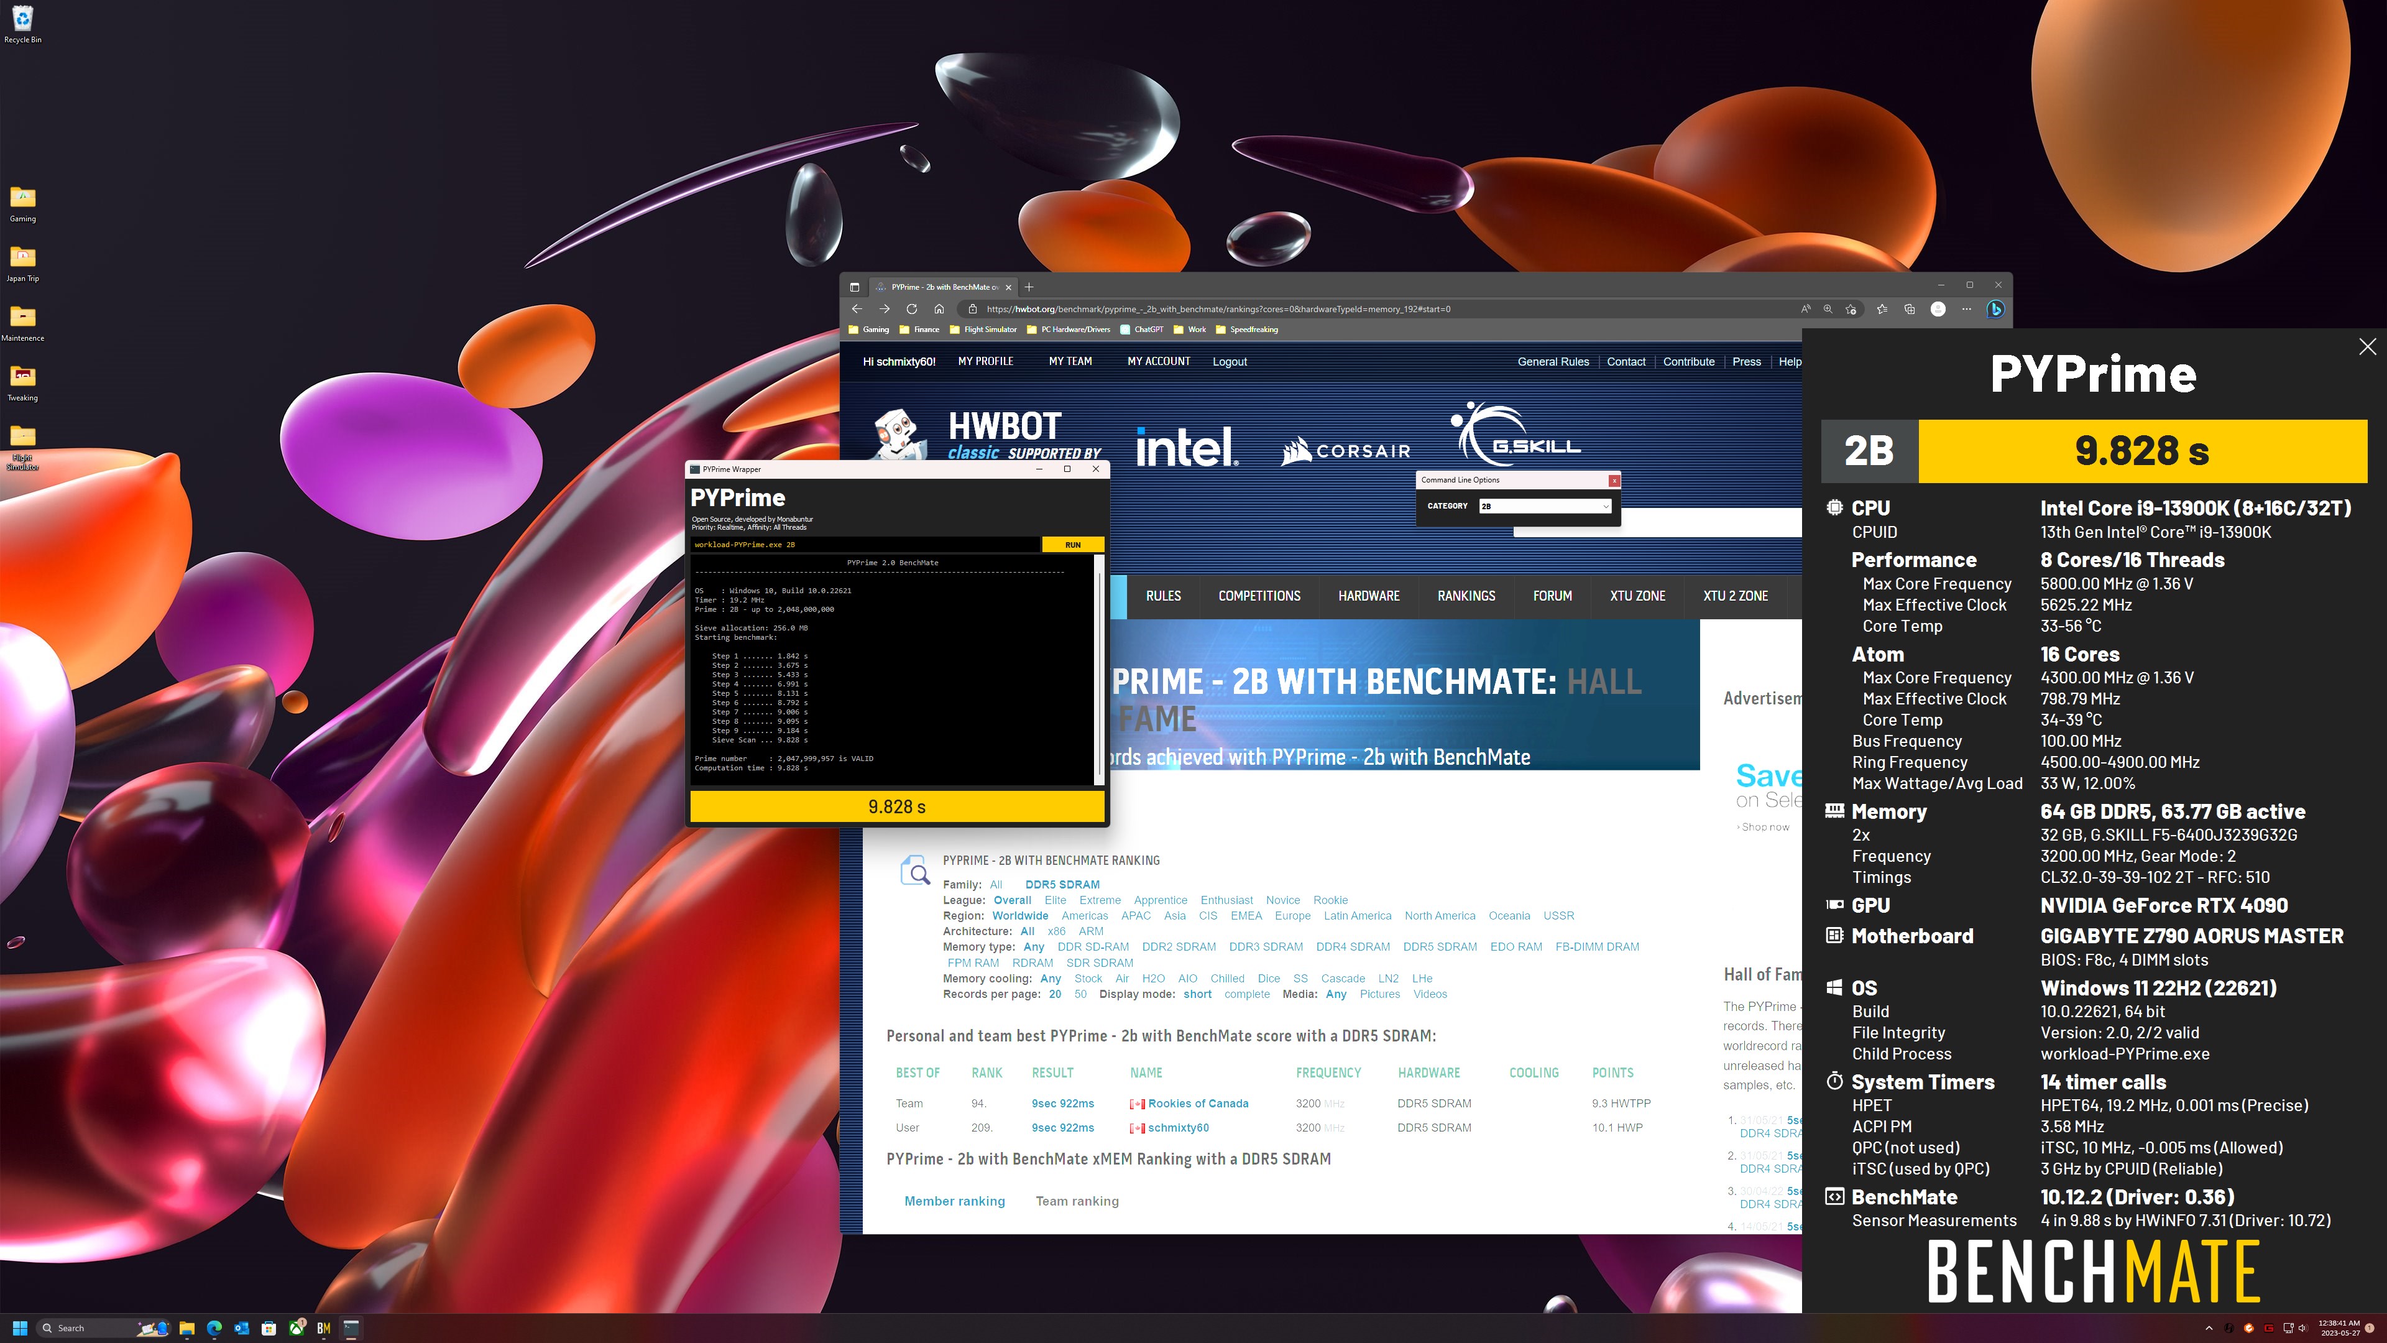The height and width of the screenshot is (1343, 2387).
Task: Open the PC Hardware/Drivers bookmarks folder
Action: (1067, 329)
